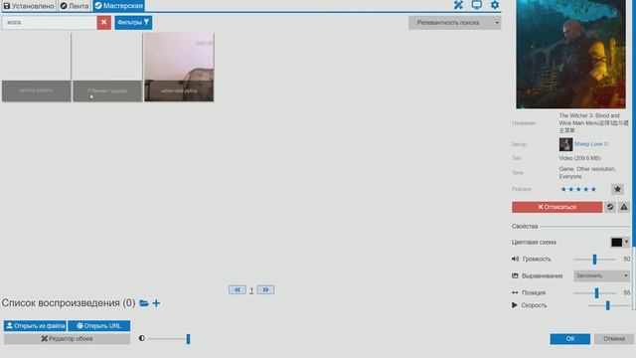Switch to the Установлено tab
This screenshot has height=358, width=636.
29,6
